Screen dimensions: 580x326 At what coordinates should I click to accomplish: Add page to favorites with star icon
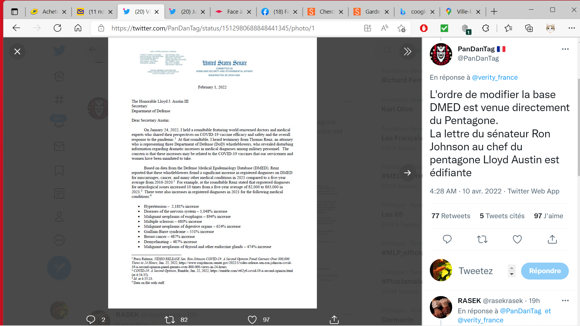pos(401,28)
